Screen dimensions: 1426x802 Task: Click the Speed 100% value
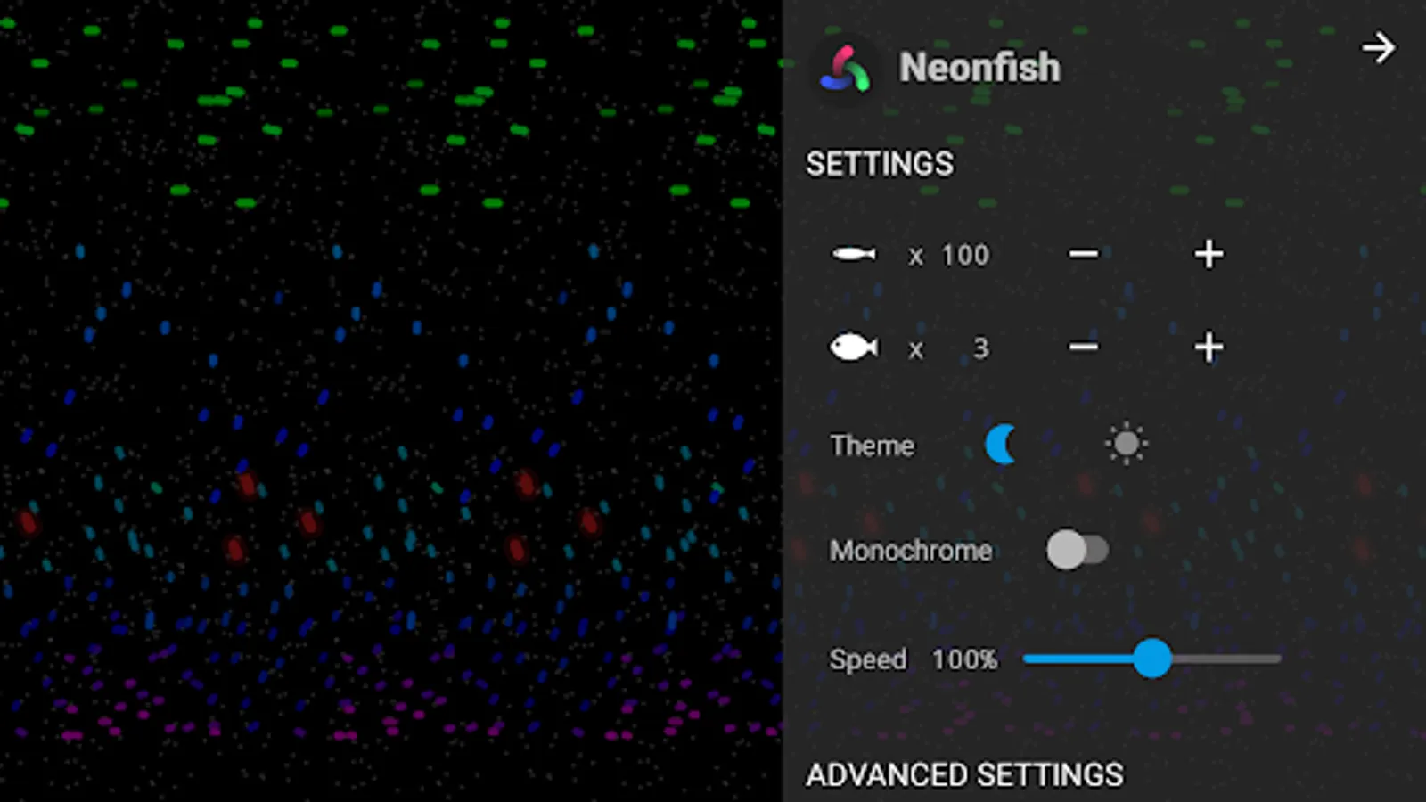[964, 659]
